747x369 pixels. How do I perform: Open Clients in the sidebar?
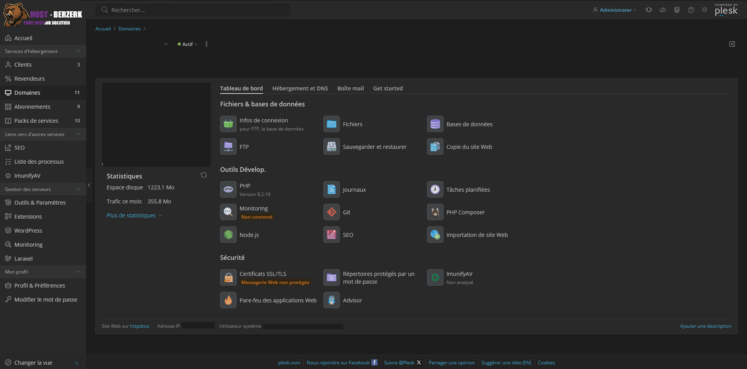pyautogui.click(x=43, y=65)
